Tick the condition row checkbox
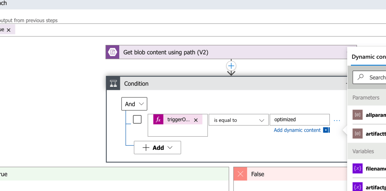The height and width of the screenshot is (191, 386). click(137, 119)
